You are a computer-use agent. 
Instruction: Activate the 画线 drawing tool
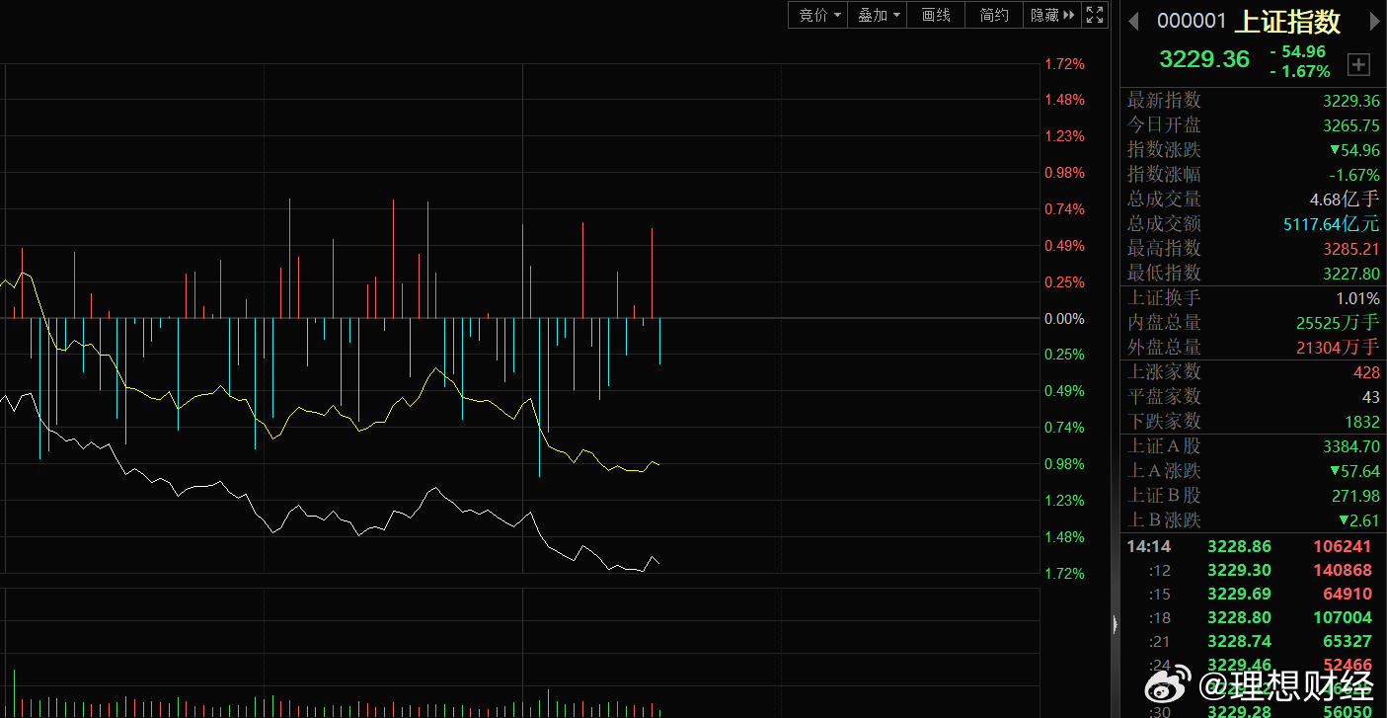pyautogui.click(x=936, y=15)
